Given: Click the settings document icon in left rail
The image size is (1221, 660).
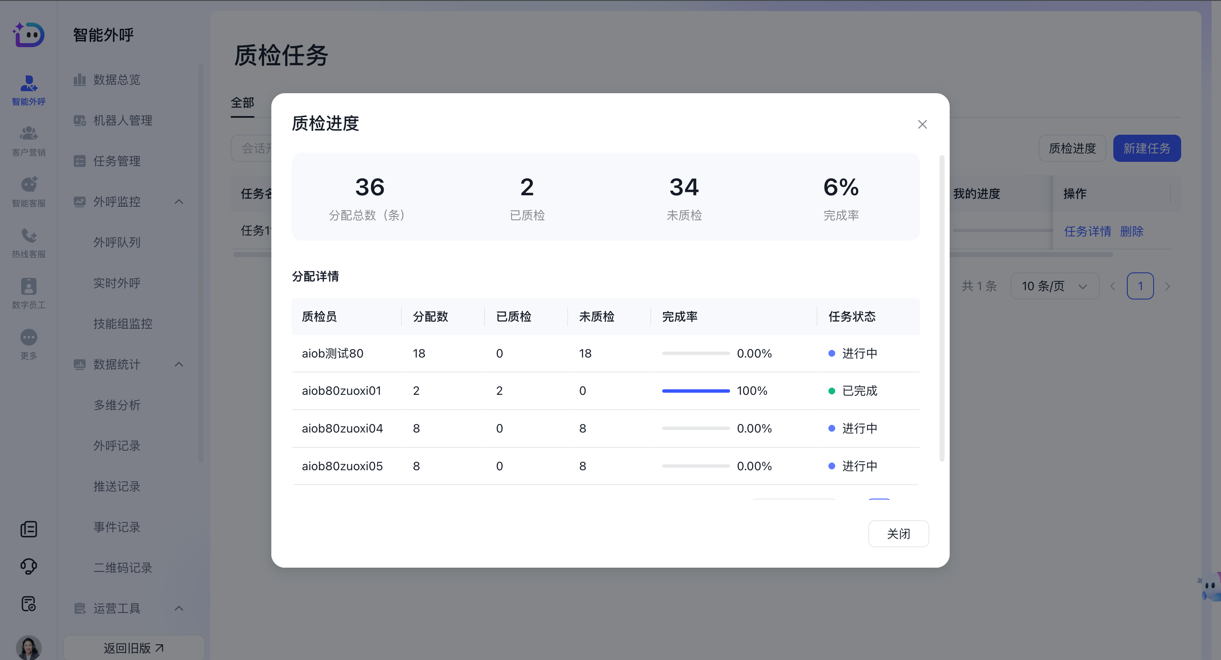Looking at the screenshot, I should [x=28, y=604].
